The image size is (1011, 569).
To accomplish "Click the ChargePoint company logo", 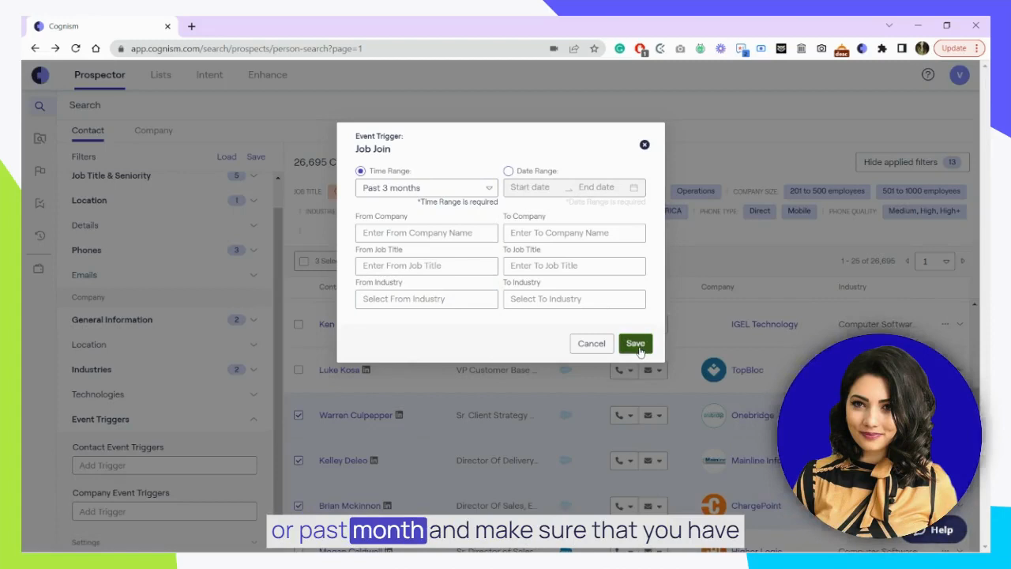I will 713,506.
